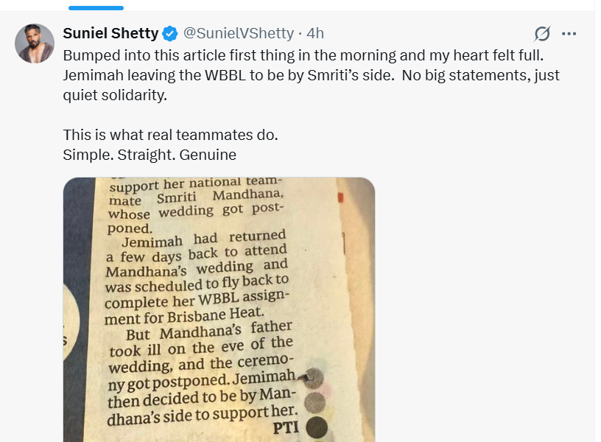Image resolution: width=601 pixels, height=442 pixels.
Task: Click the Suniel Shetty display name
Action: tap(110, 33)
